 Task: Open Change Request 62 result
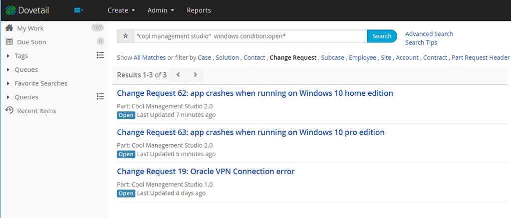[x=255, y=93]
